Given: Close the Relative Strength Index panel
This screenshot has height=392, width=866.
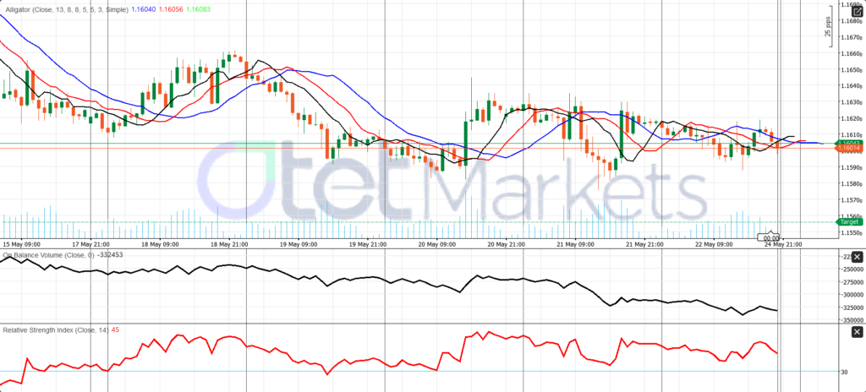Looking at the screenshot, I should 857,332.
